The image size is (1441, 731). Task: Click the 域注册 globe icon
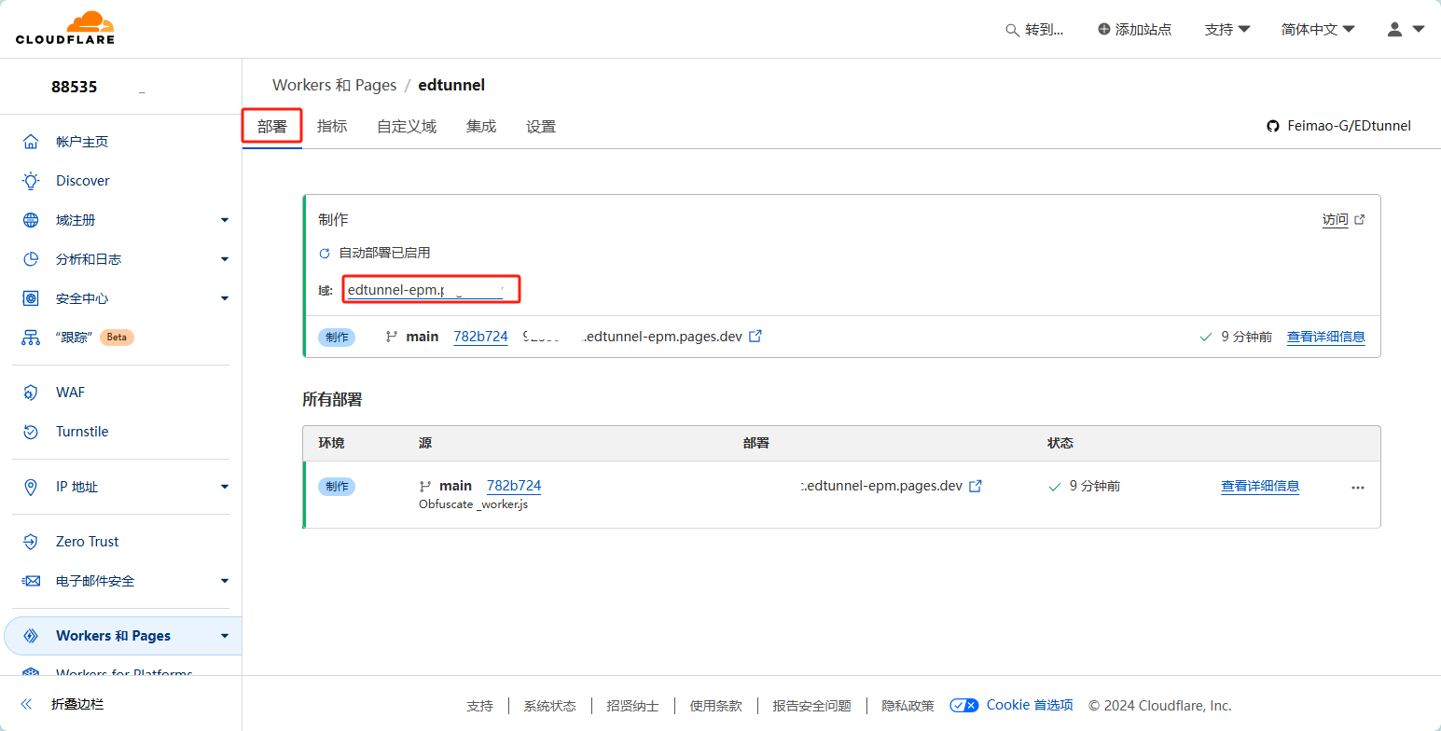(31, 220)
